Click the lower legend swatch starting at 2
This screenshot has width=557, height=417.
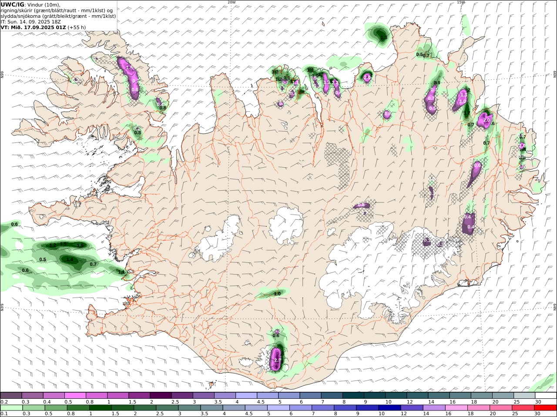[145, 408]
